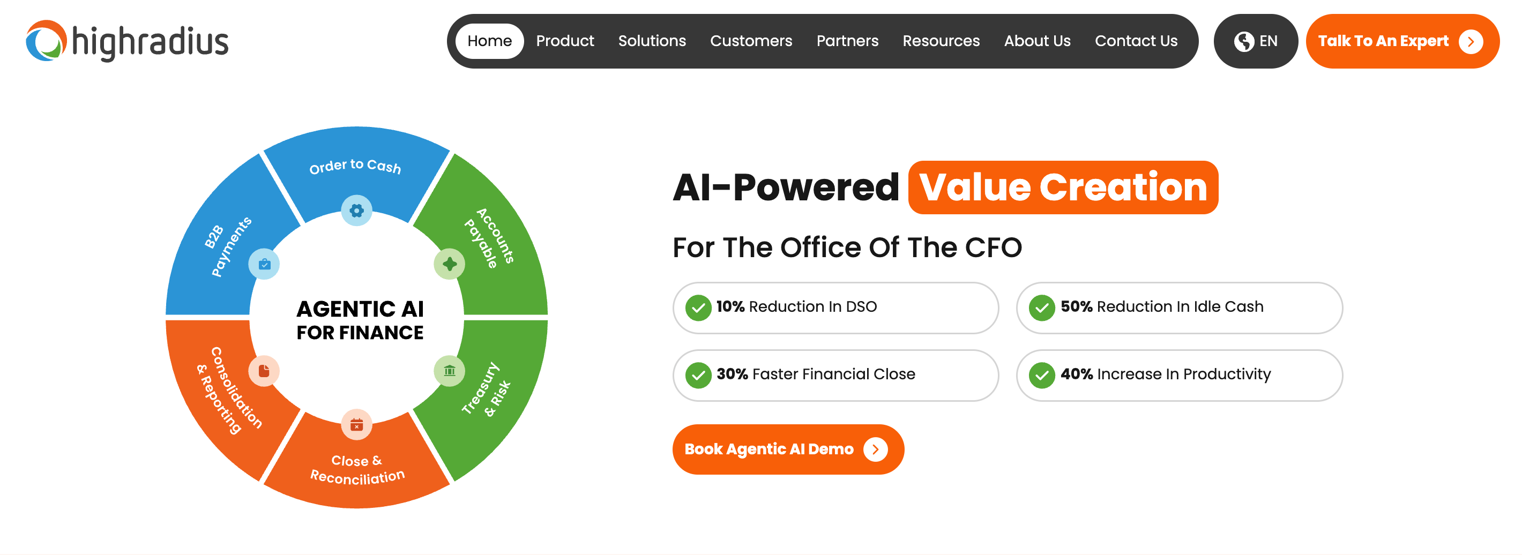Click the Order to Cash gear icon
1522x555 pixels.
click(356, 210)
